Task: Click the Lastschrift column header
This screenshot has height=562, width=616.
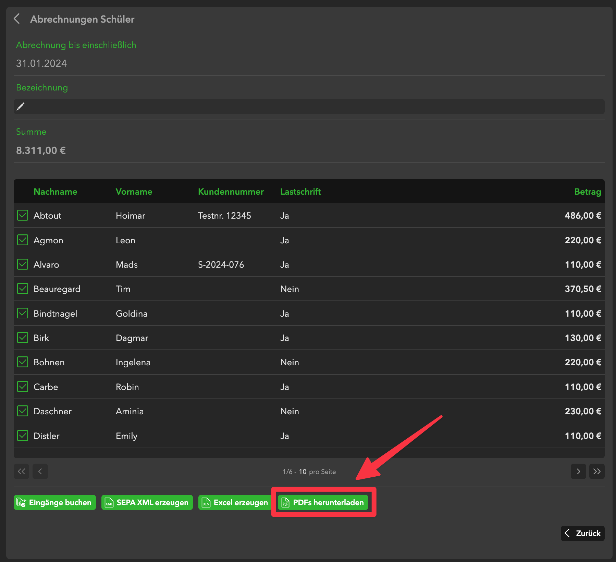Action: 300,192
